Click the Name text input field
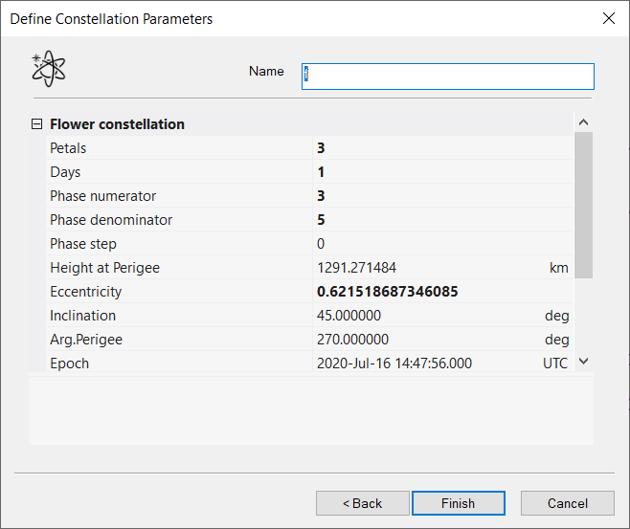 point(447,77)
